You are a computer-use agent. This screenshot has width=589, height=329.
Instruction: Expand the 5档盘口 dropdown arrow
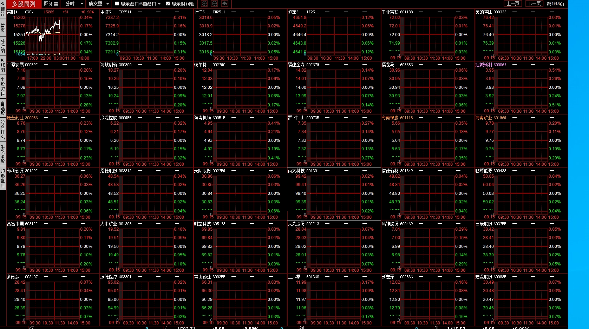pos(159,4)
